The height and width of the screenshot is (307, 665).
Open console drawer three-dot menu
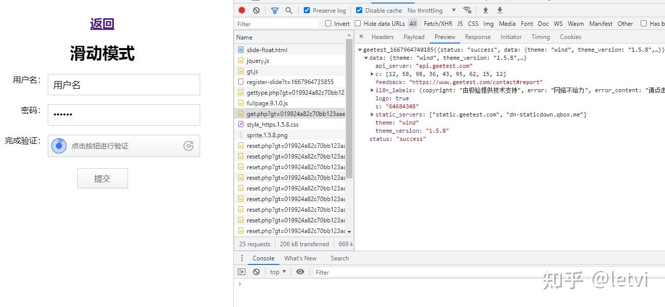242,258
